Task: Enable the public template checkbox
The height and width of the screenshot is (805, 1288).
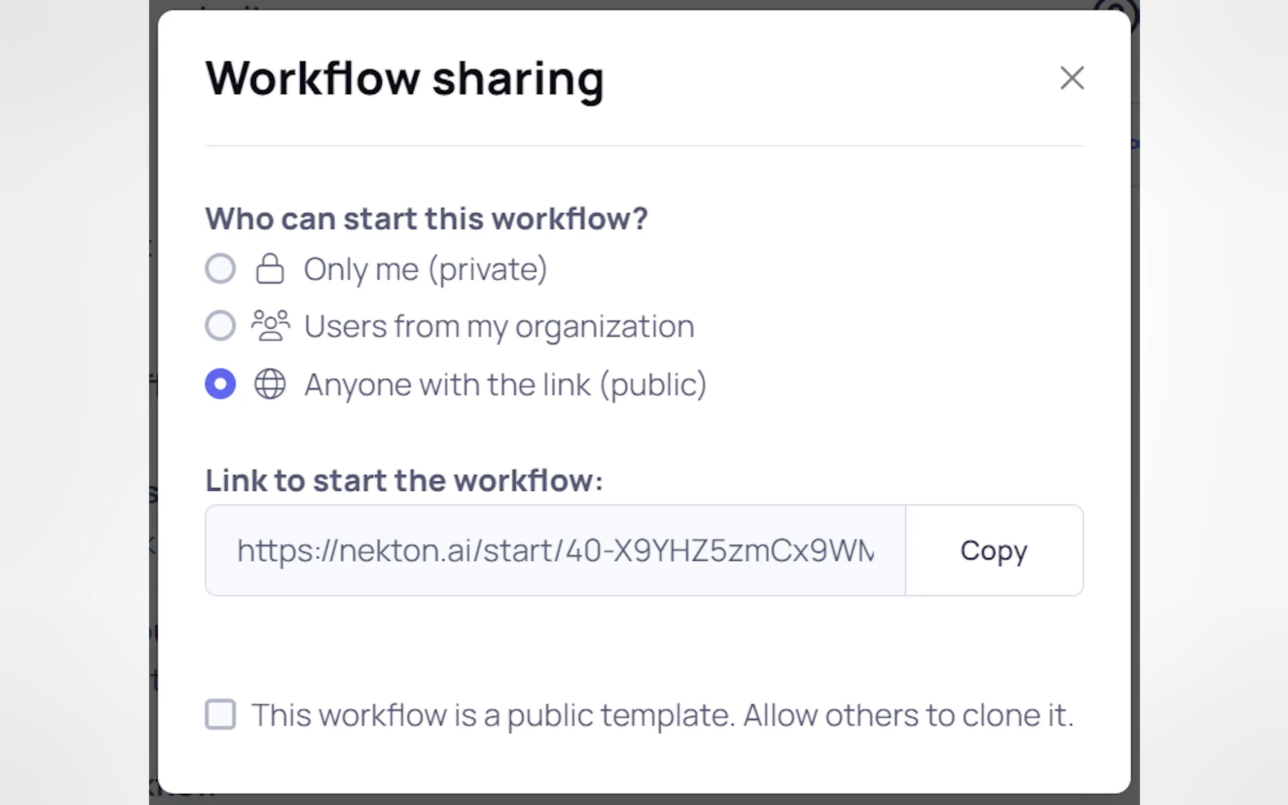Action: 221,714
